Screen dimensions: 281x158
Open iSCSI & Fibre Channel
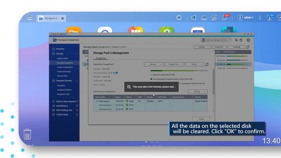(x=65, y=101)
